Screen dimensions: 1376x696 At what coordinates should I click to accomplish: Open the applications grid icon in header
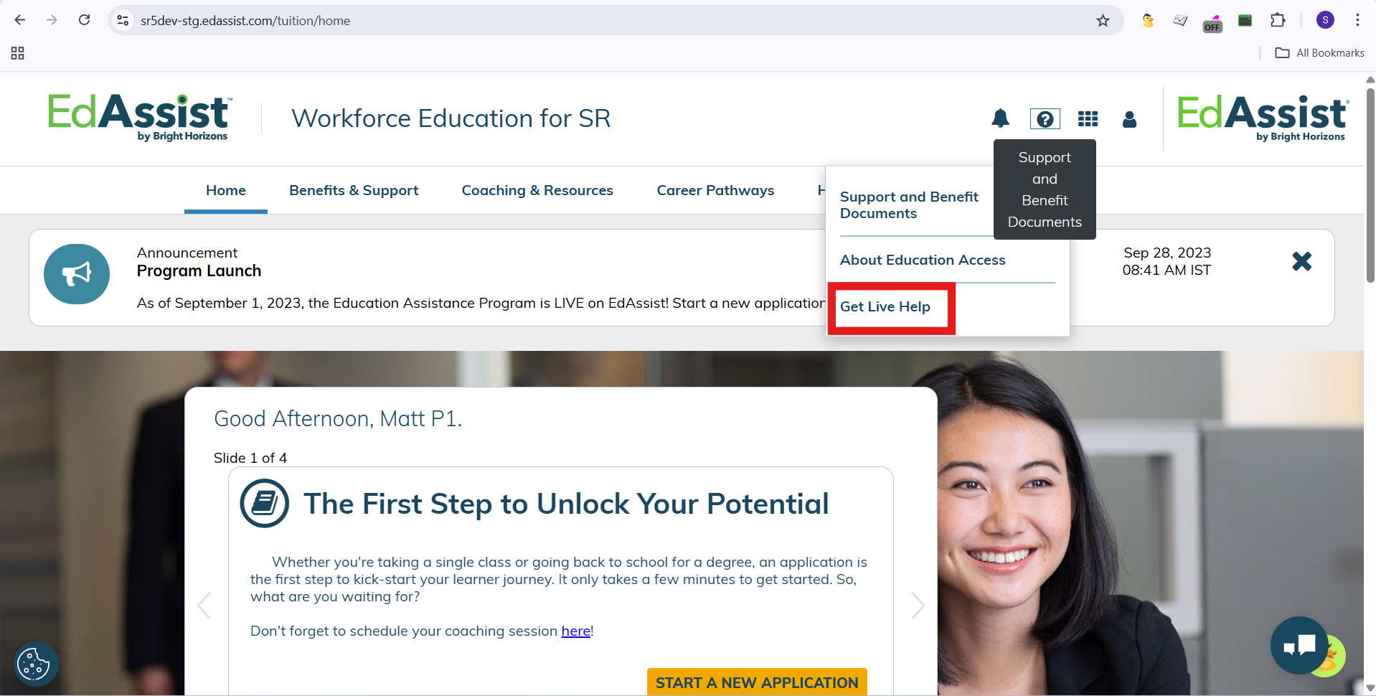[1088, 118]
